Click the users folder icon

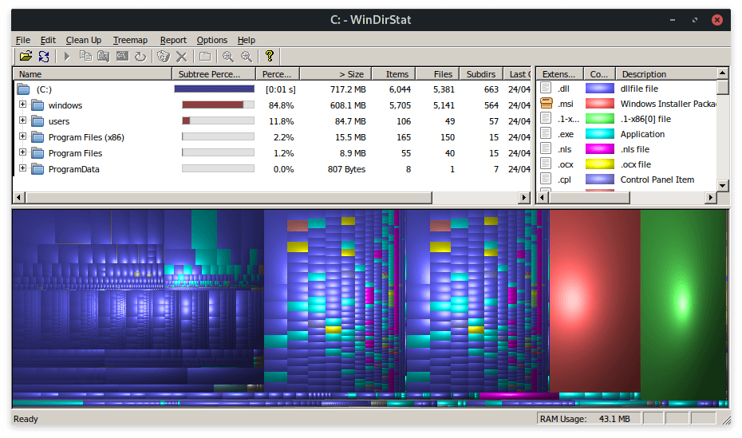click(37, 121)
